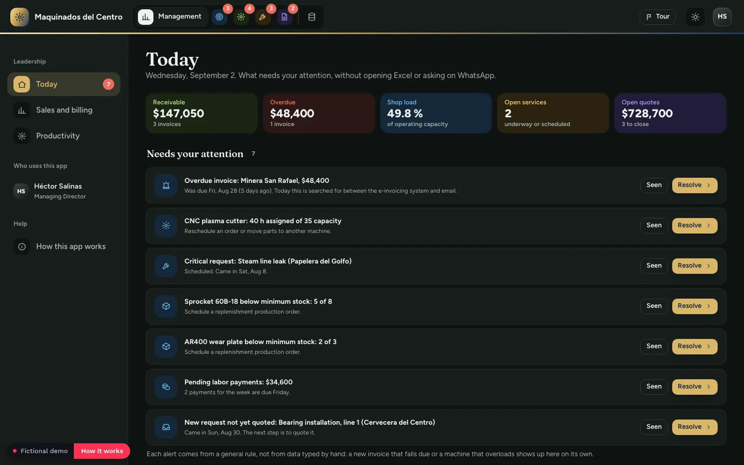Resolve the Pending labor payments alert
This screenshot has width=744, height=465.
pos(694,386)
